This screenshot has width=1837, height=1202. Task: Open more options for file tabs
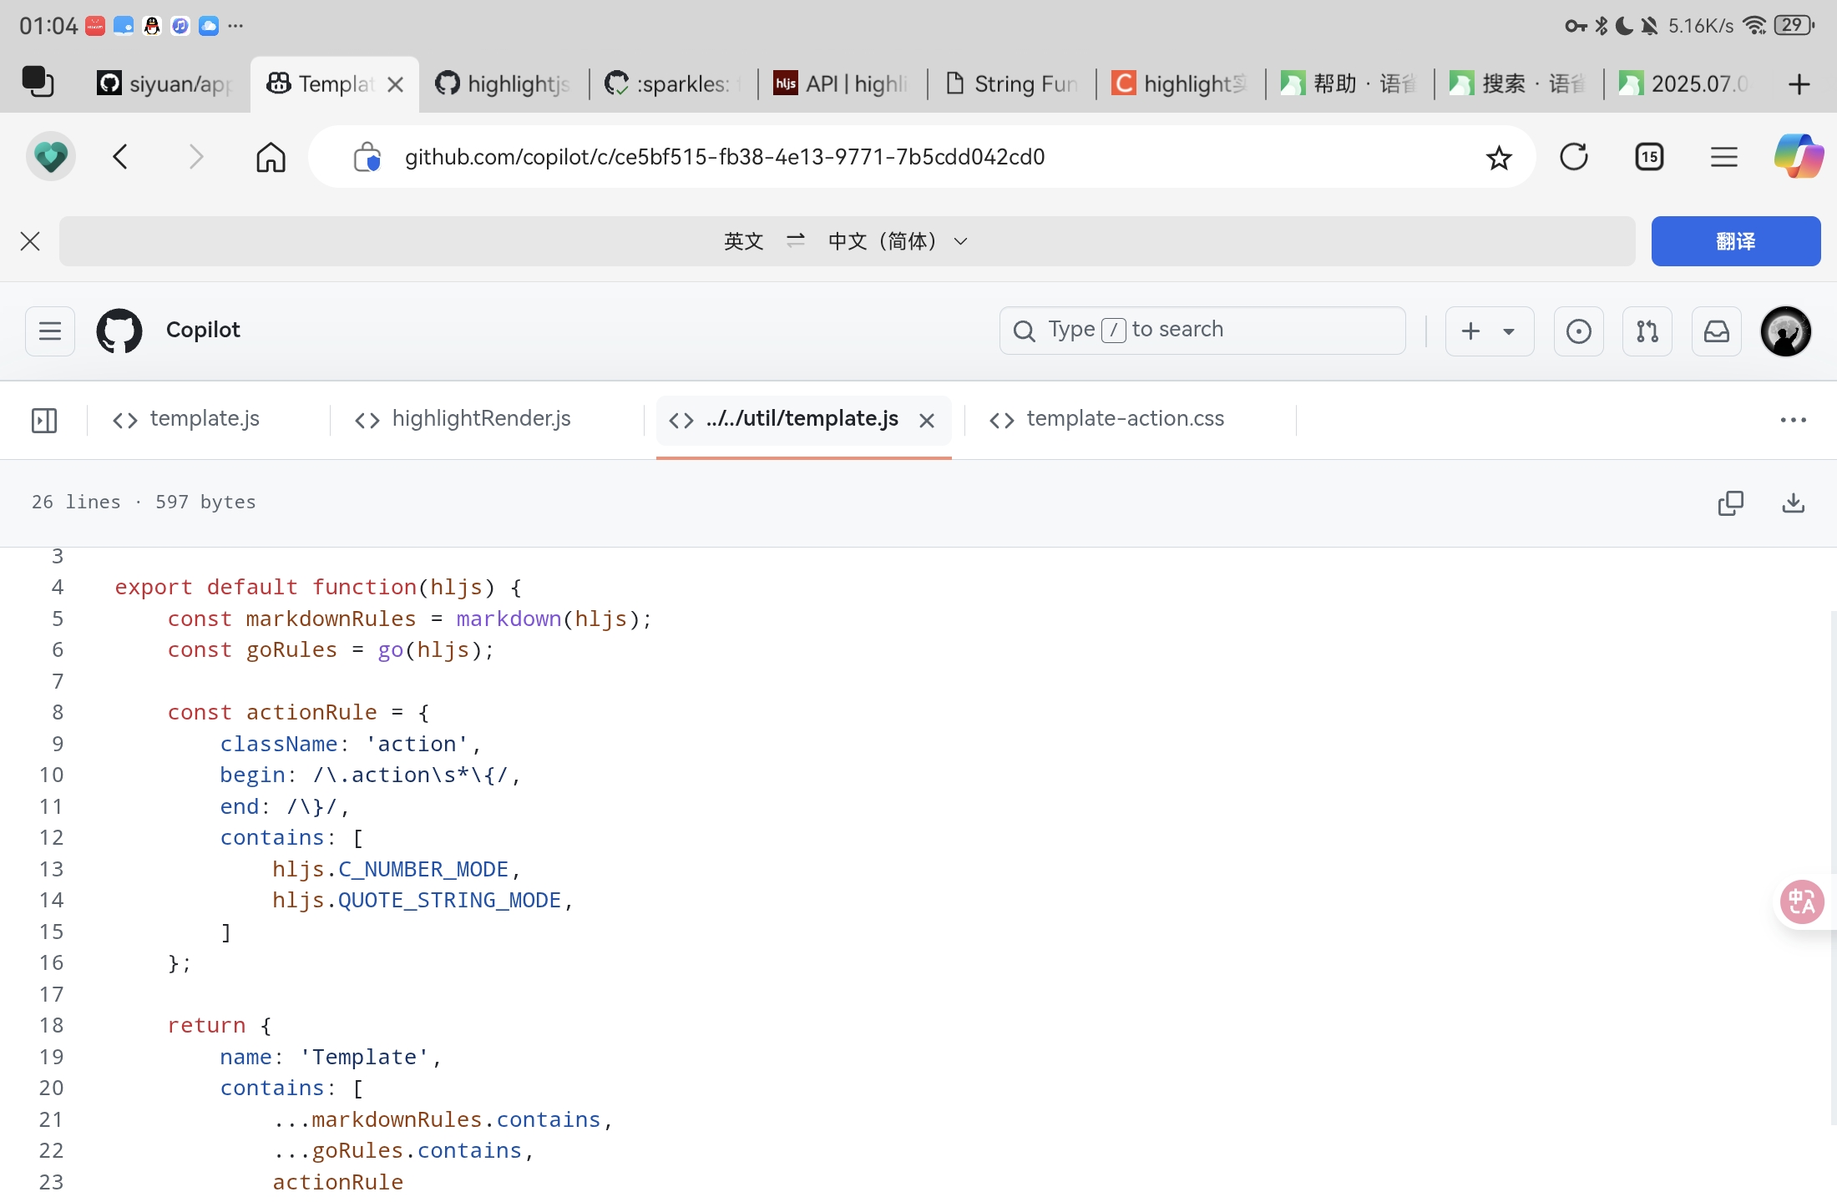(1793, 420)
